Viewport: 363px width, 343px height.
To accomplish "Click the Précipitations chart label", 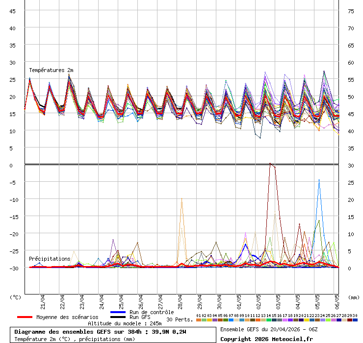I will click(50, 259).
